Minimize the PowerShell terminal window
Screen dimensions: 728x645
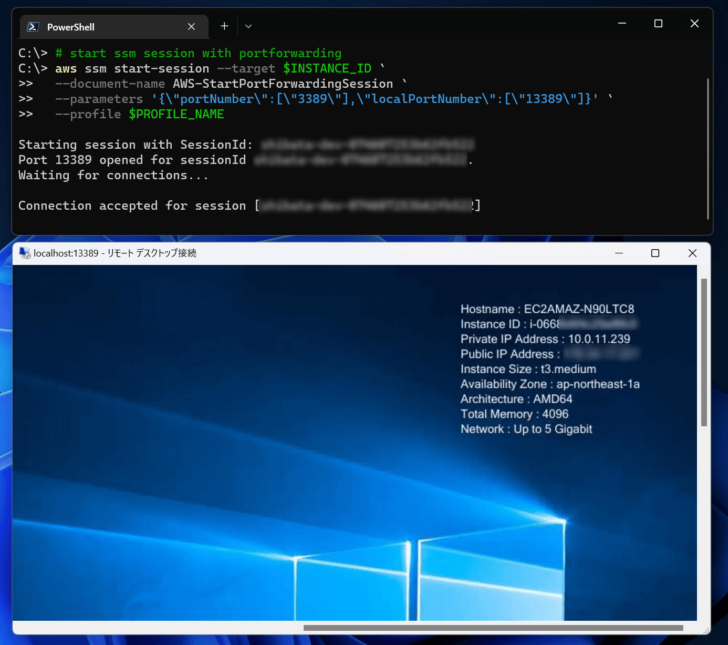pyautogui.click(x=622, y=24)
